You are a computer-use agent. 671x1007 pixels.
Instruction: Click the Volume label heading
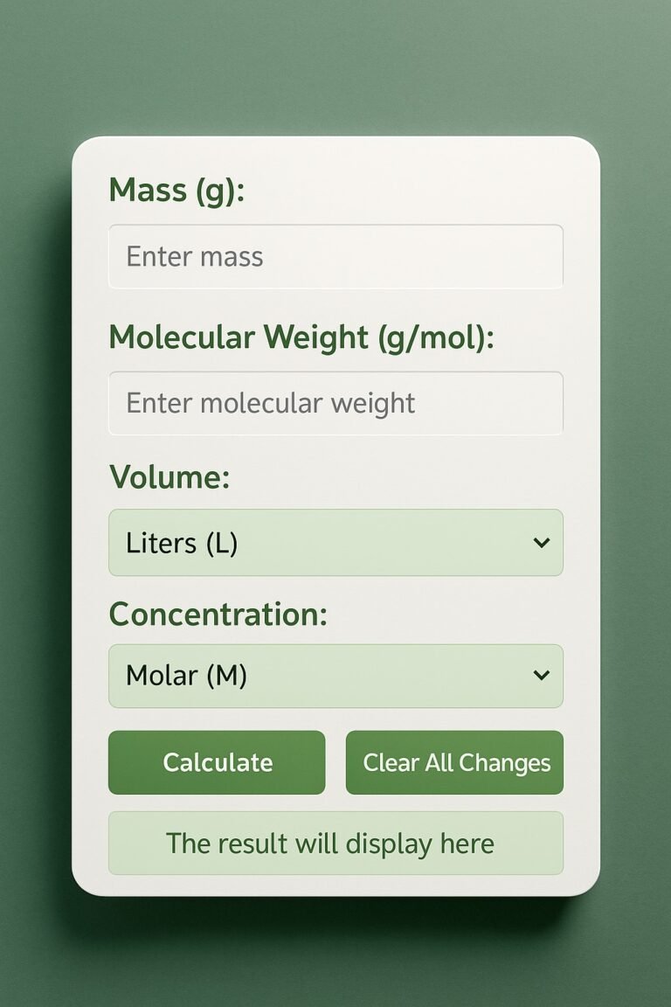tap(170, 477)
